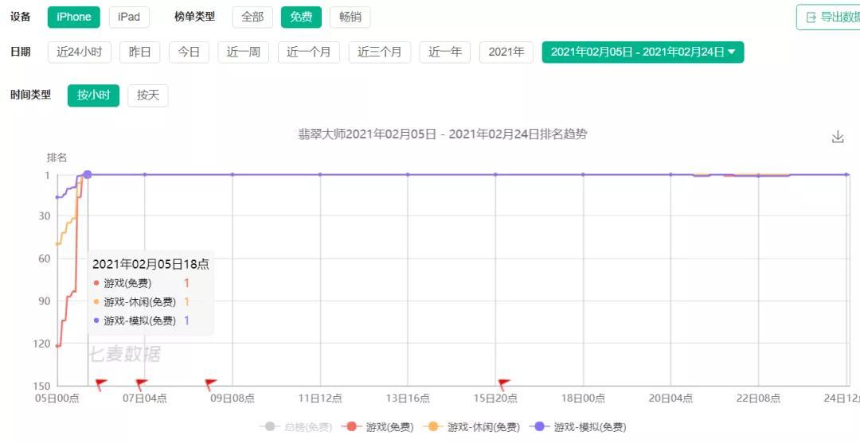Toggle 游戏-休闲(免费) legend series

click(x=474, y=427)
